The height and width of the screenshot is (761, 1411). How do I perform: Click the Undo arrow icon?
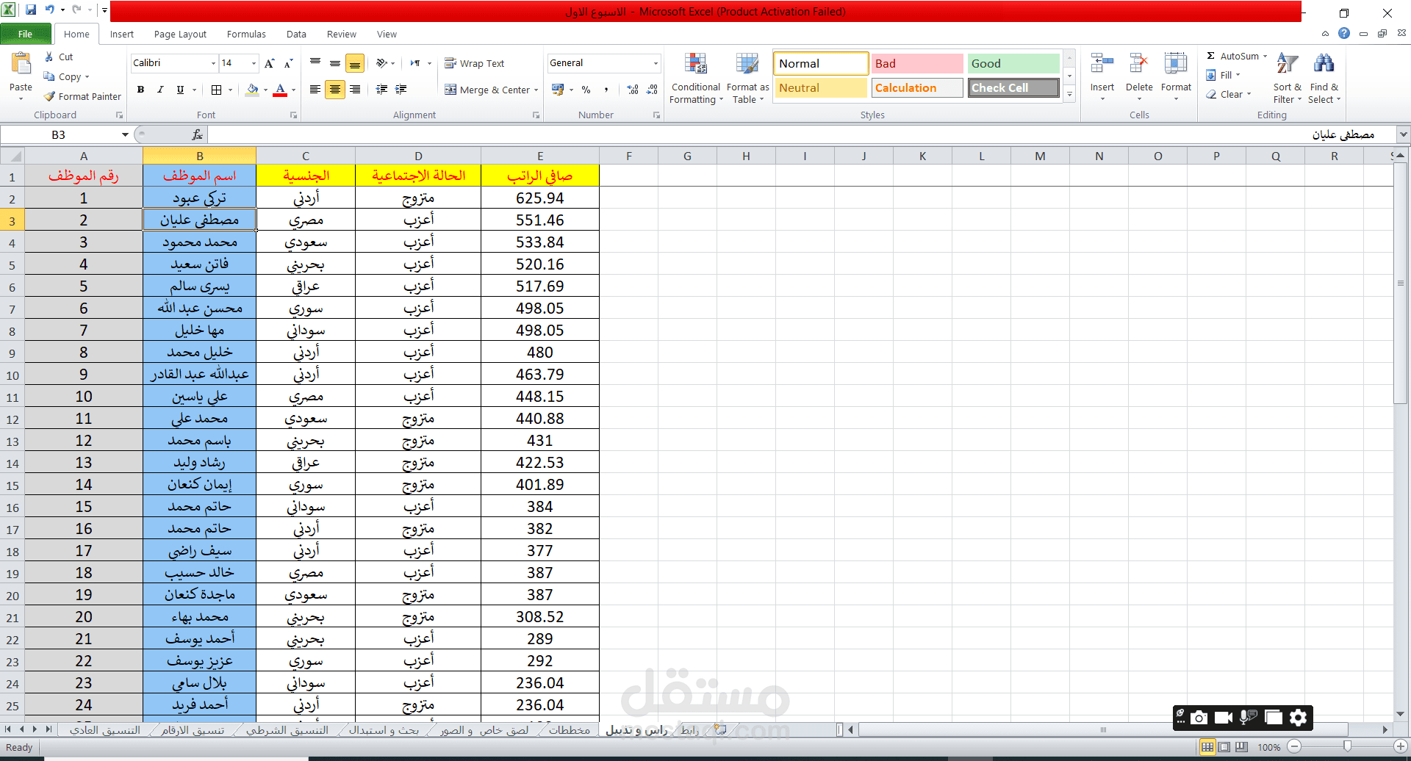pyautogui.click(x=50, y=10)
